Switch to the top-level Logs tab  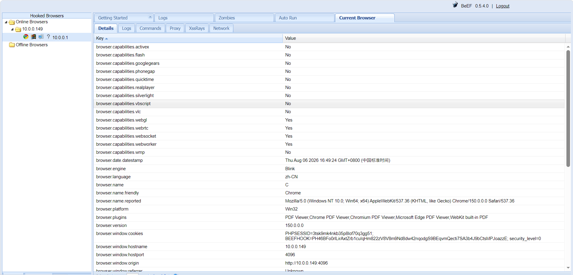(x=184, y=18)
